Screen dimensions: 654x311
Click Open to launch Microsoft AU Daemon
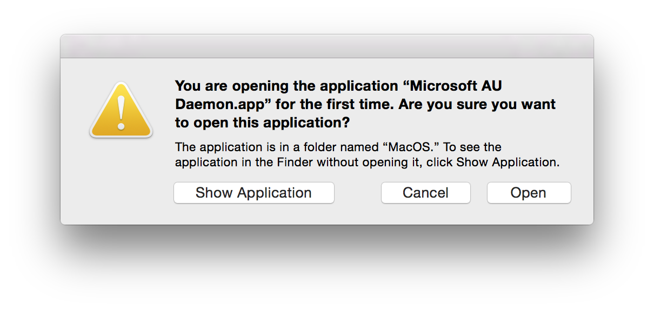[528, 193]
